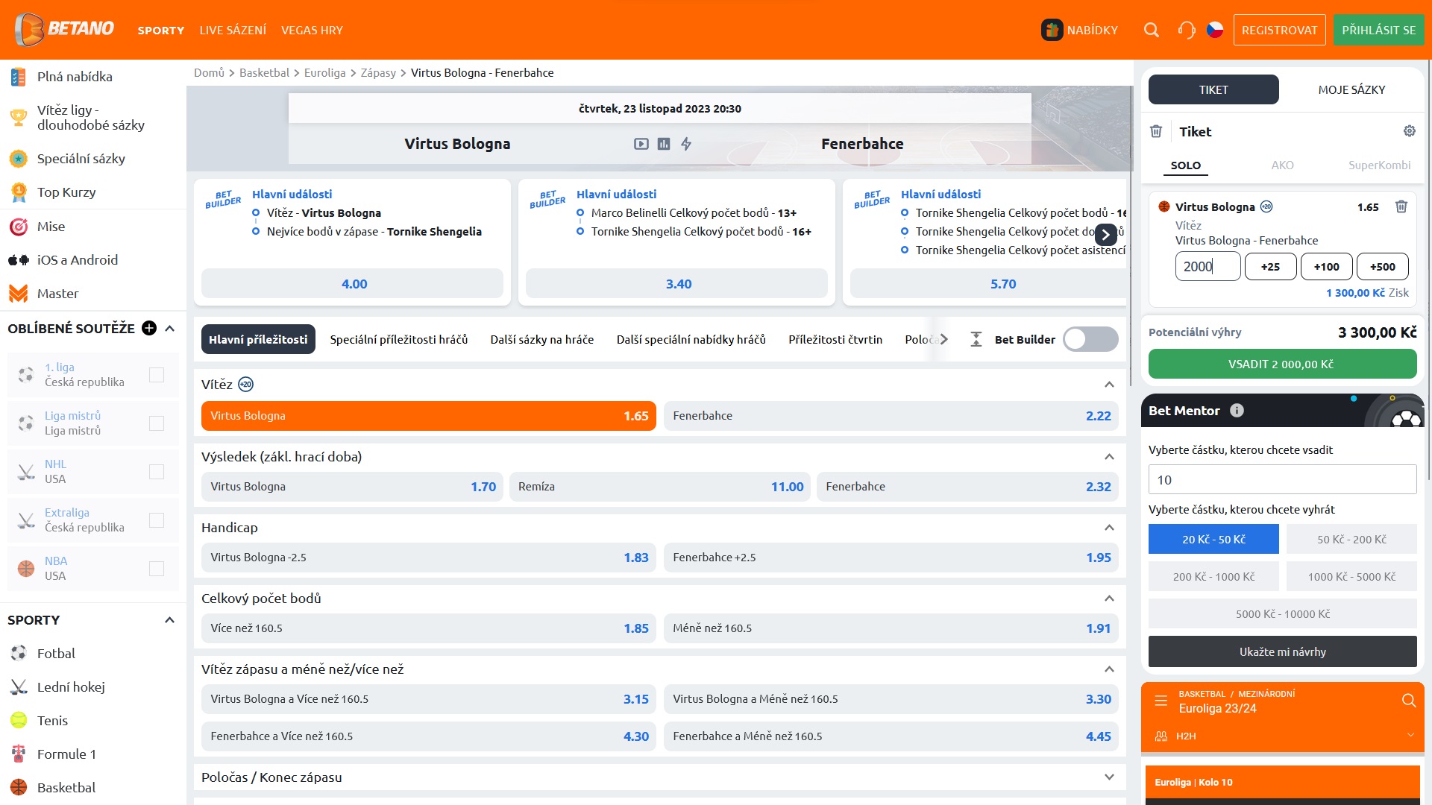
Task: Collapse the Sporty sidebar section
Action: coord(169,619)
